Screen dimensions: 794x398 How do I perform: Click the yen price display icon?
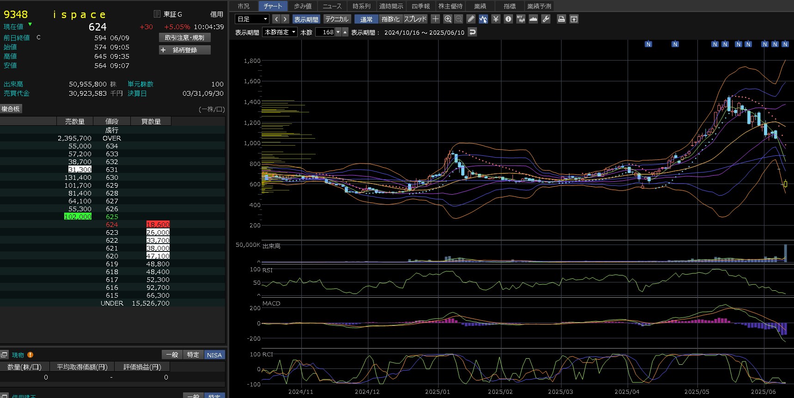(x=496, y=19)
